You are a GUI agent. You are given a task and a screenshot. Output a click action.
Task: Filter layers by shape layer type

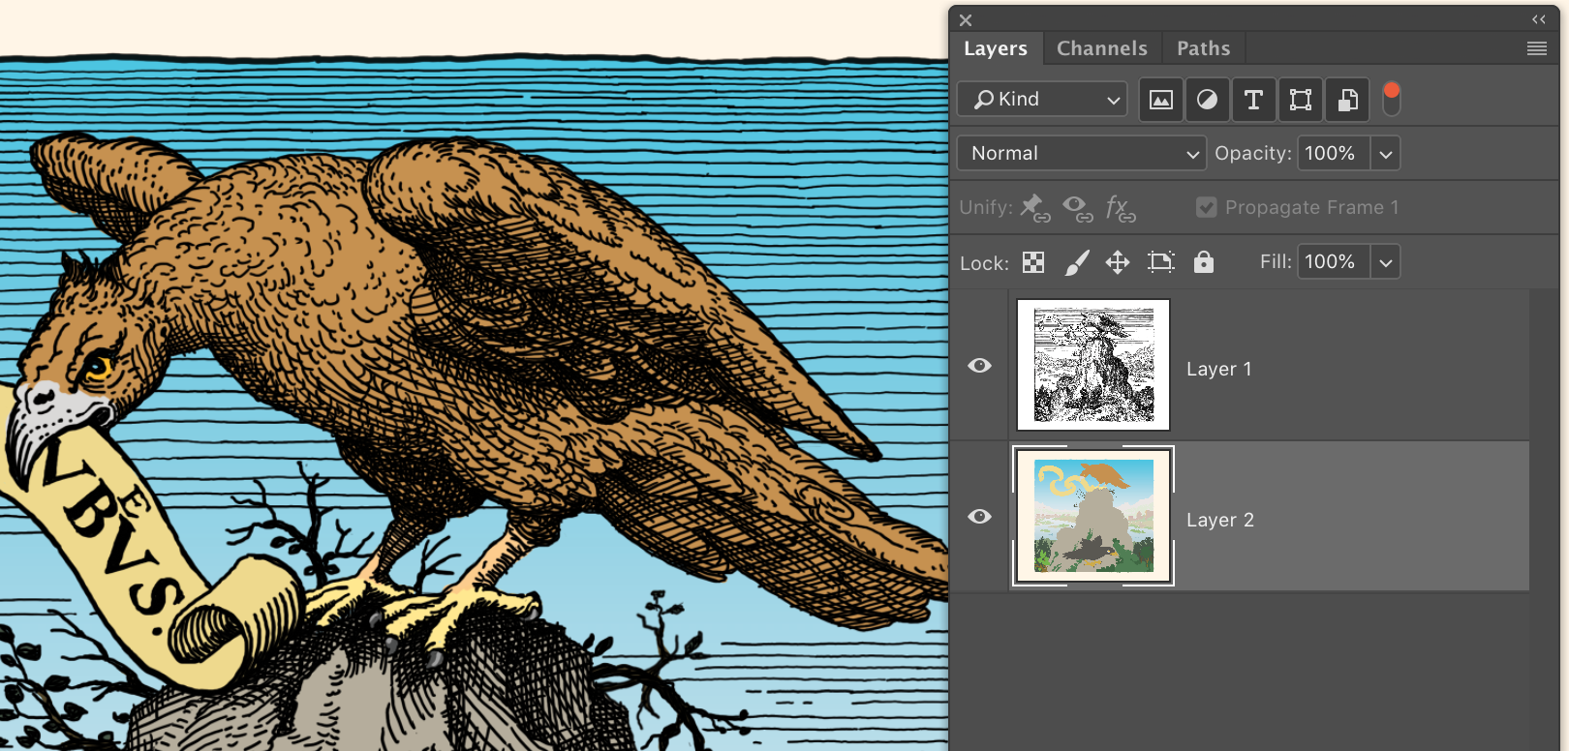pyautogui.click(x=1301, y=100)
